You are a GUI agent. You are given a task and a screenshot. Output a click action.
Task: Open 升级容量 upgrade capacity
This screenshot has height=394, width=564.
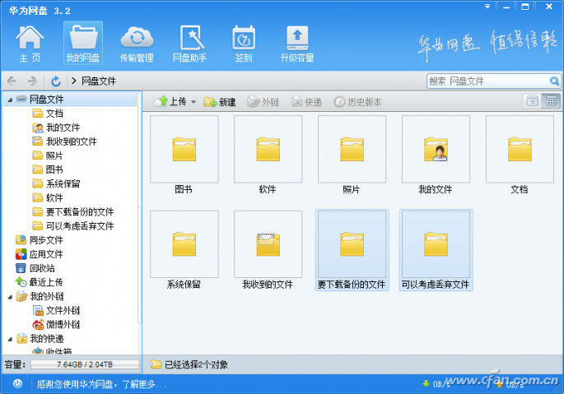(297, 43)
